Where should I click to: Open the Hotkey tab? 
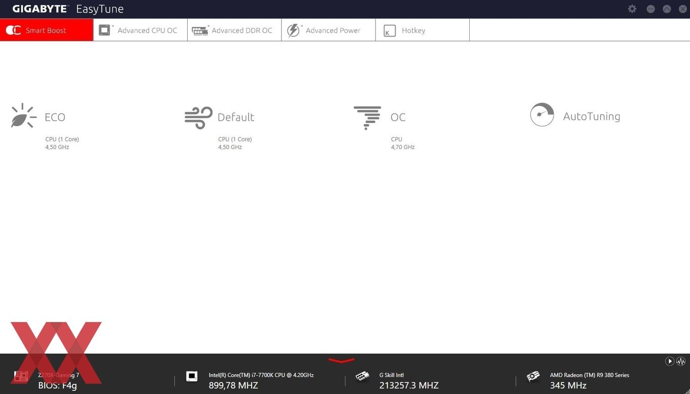point(423,30)
